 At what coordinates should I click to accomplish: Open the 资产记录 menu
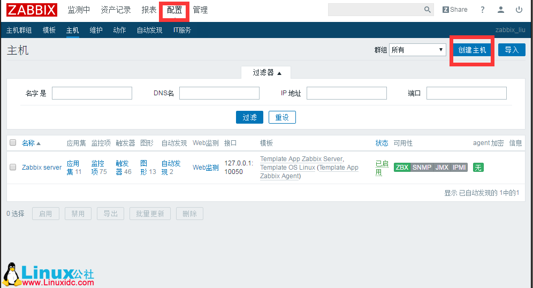(x=116, y=10)
